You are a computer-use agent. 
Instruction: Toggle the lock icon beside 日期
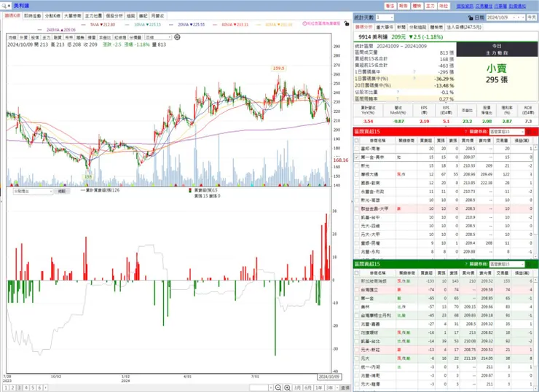click(x=471, y=17)
